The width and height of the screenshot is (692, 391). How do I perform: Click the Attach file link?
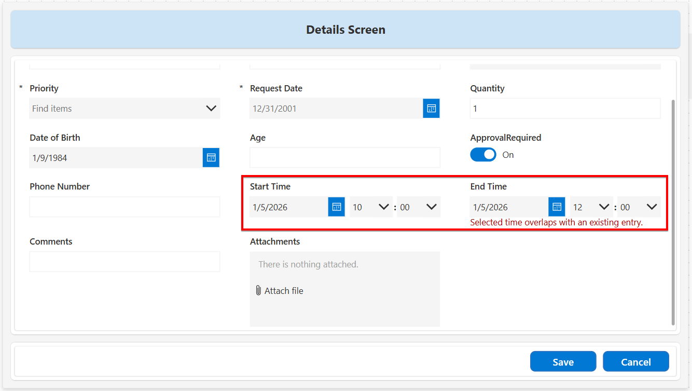[x=284, y=291]
